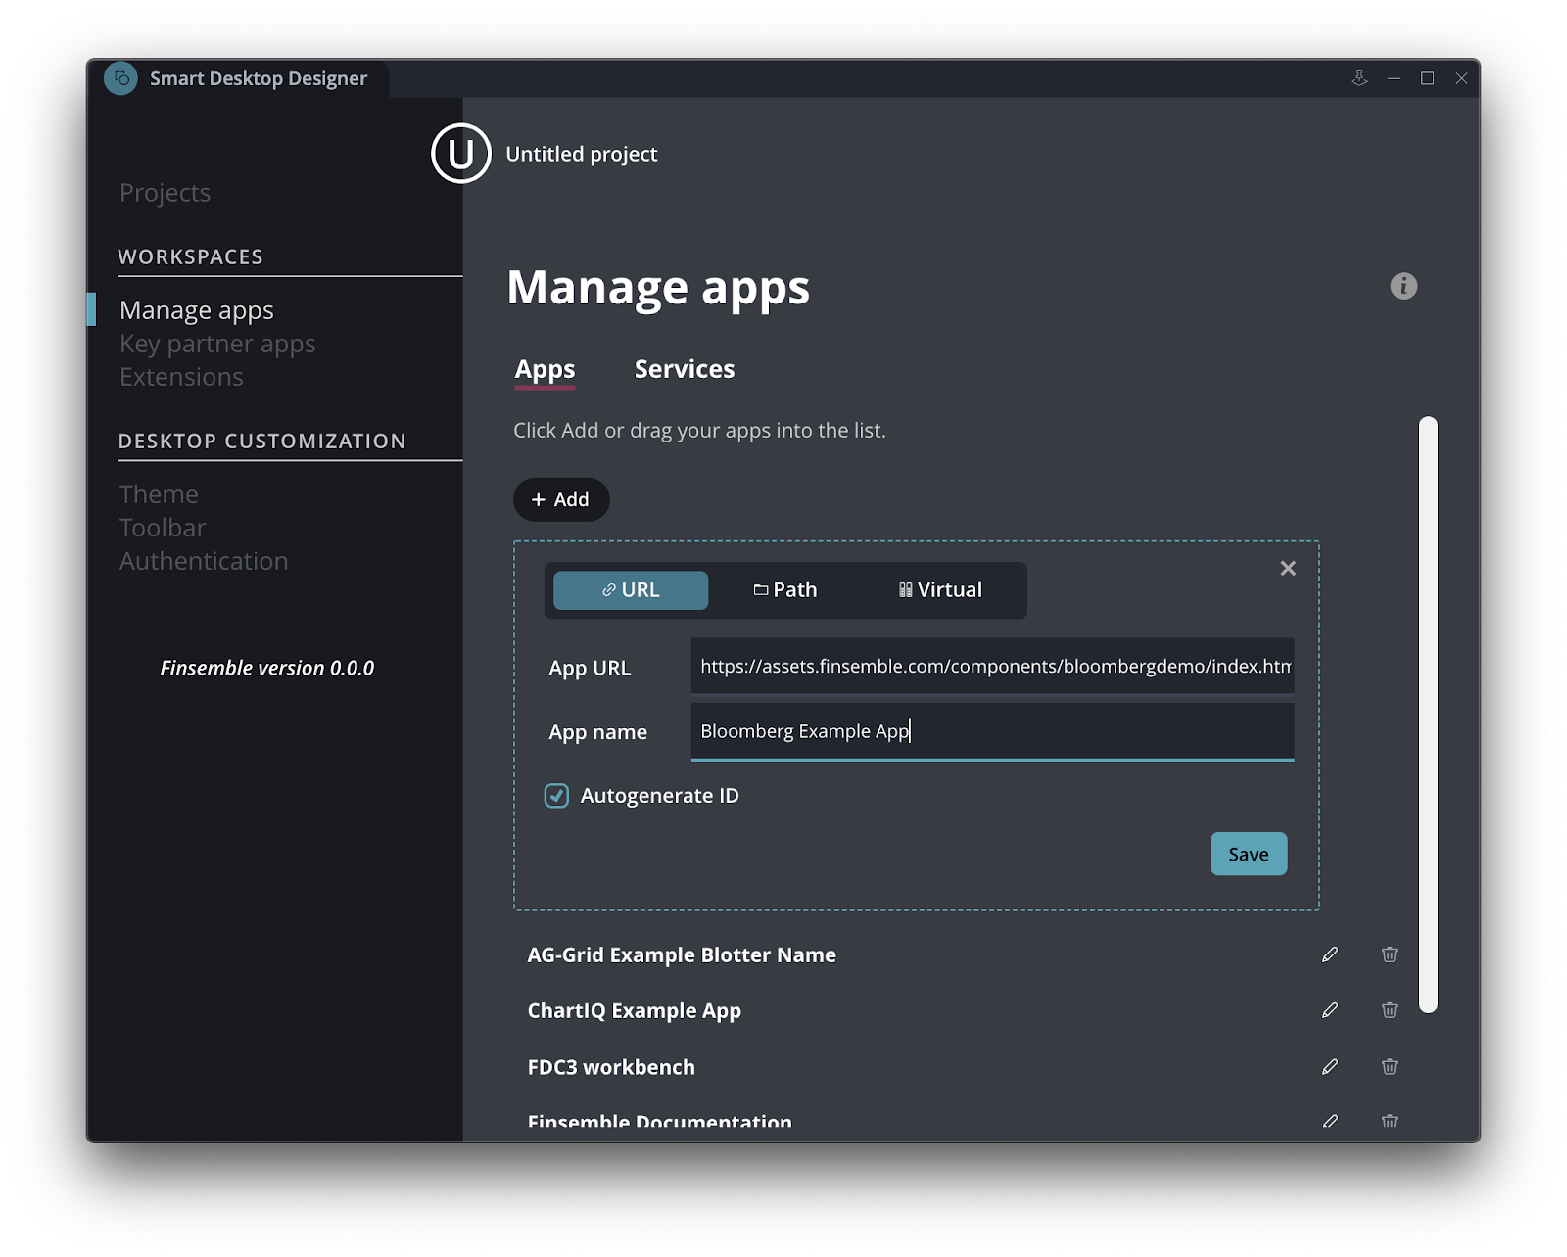1567x1257 pixels.
Task: Close the add app form
Action: click(1288, 568)
